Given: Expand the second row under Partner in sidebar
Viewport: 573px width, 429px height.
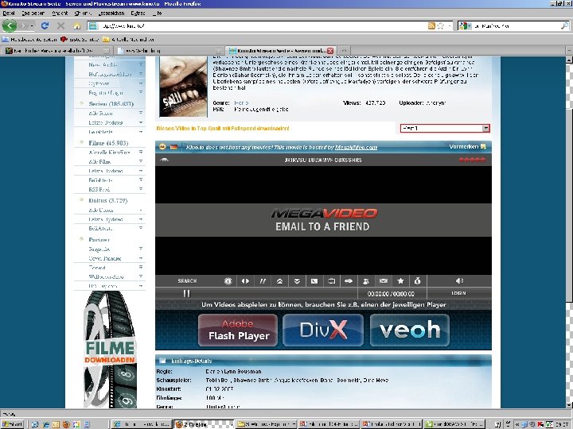Looking at the screenshot, I should 141,258.
